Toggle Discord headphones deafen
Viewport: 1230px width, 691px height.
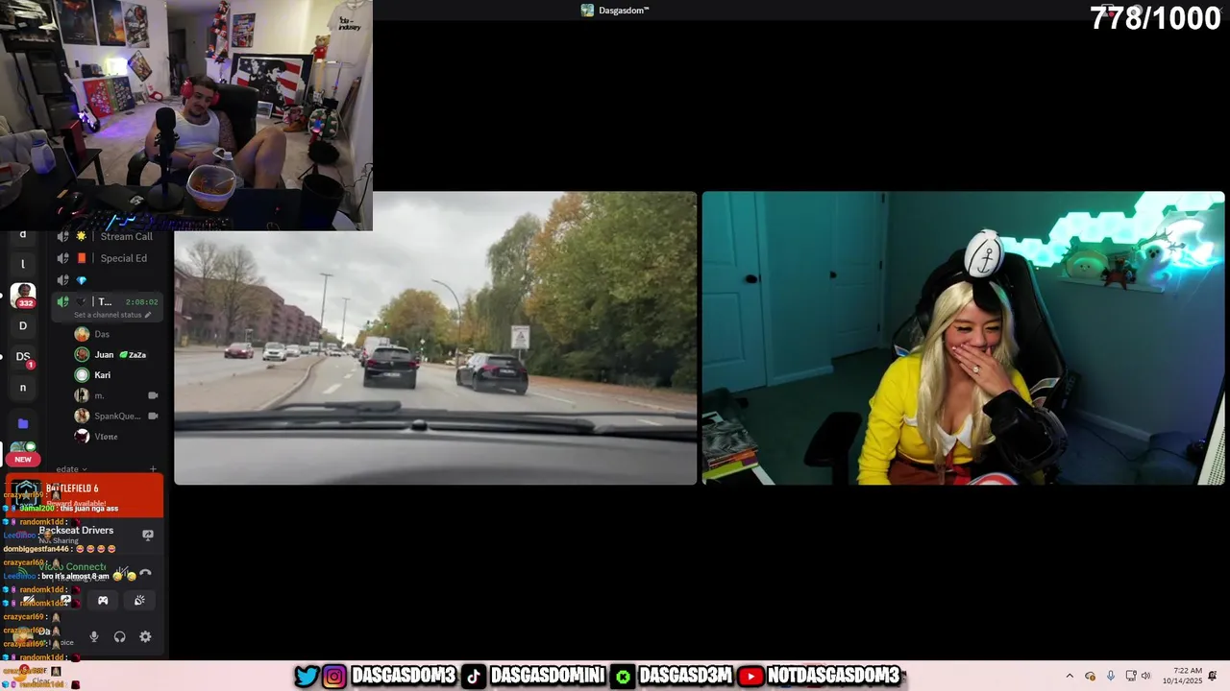tap(119, 636)
